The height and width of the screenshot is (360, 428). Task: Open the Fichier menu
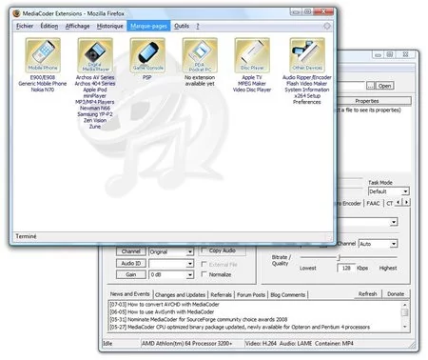(25, 26)
